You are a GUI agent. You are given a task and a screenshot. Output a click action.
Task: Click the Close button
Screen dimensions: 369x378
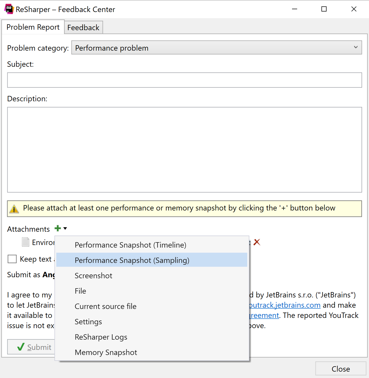click(341, 369)
